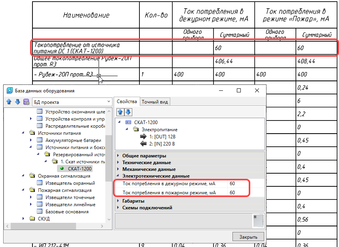Select the СКАТ-1200 device icon in properties tree
Image resolution: width=339 pixels, height=247 pixels.
pyautogui.click(x=128, y=122)
